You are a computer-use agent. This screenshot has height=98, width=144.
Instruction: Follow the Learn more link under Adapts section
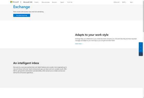79,44
